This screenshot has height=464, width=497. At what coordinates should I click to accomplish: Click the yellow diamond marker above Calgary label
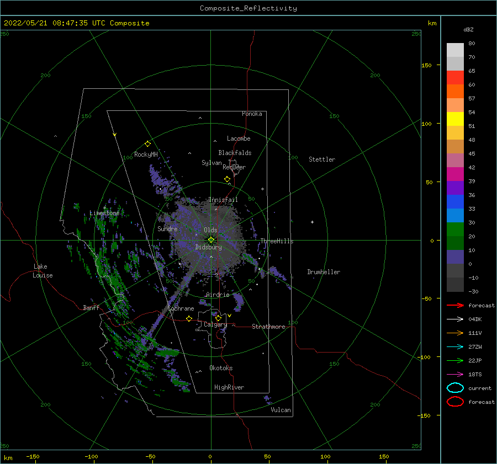click(x=218, y=318)
